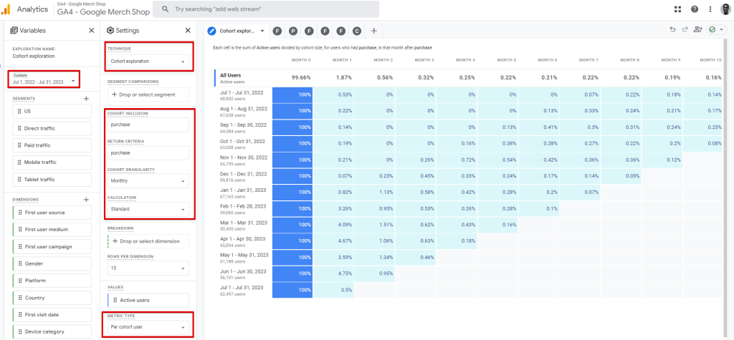Click the 4.09% cell in Mar 2023 row
Image resolution: width=734 pixels, height=340 pixels.
[x=333, y=225]
